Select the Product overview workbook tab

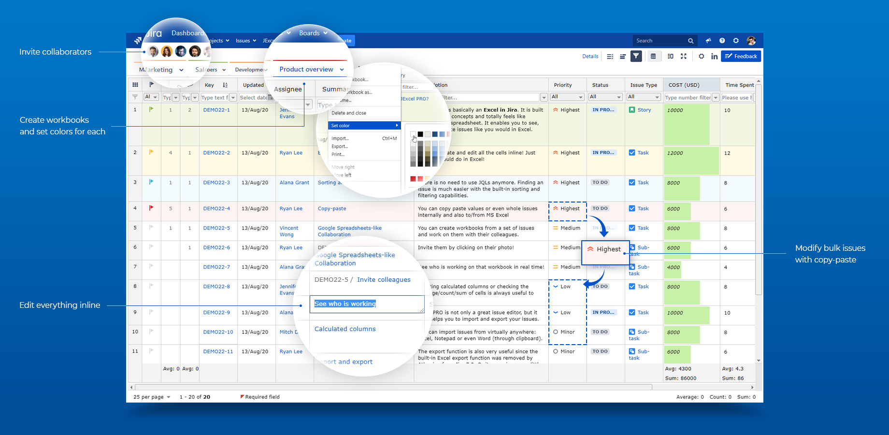tap(306, 69)
